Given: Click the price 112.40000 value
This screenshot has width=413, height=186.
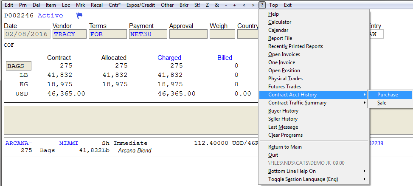Looking at the screenshot, I should click(211, 143).
